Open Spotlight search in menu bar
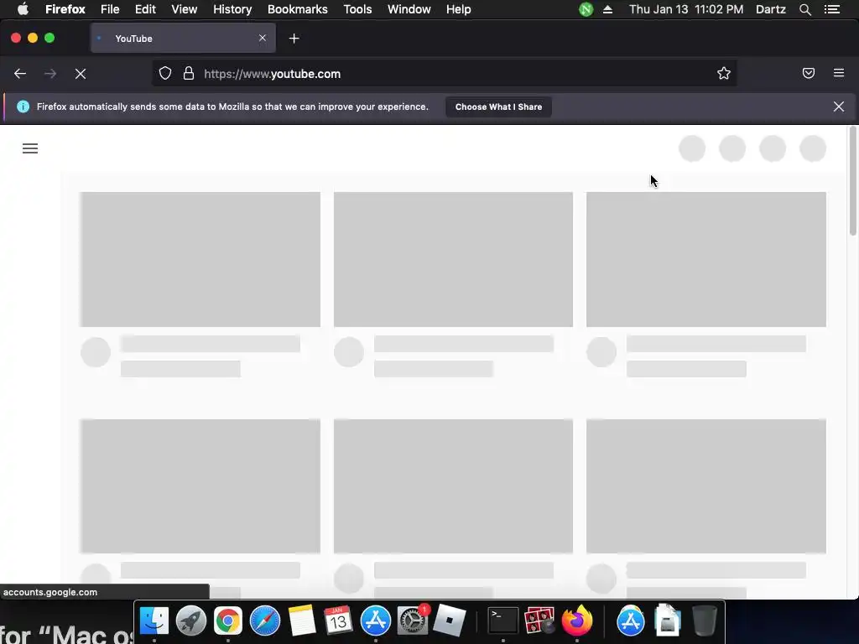This screenshot has width=859, height=644. [x=804, y=9]
